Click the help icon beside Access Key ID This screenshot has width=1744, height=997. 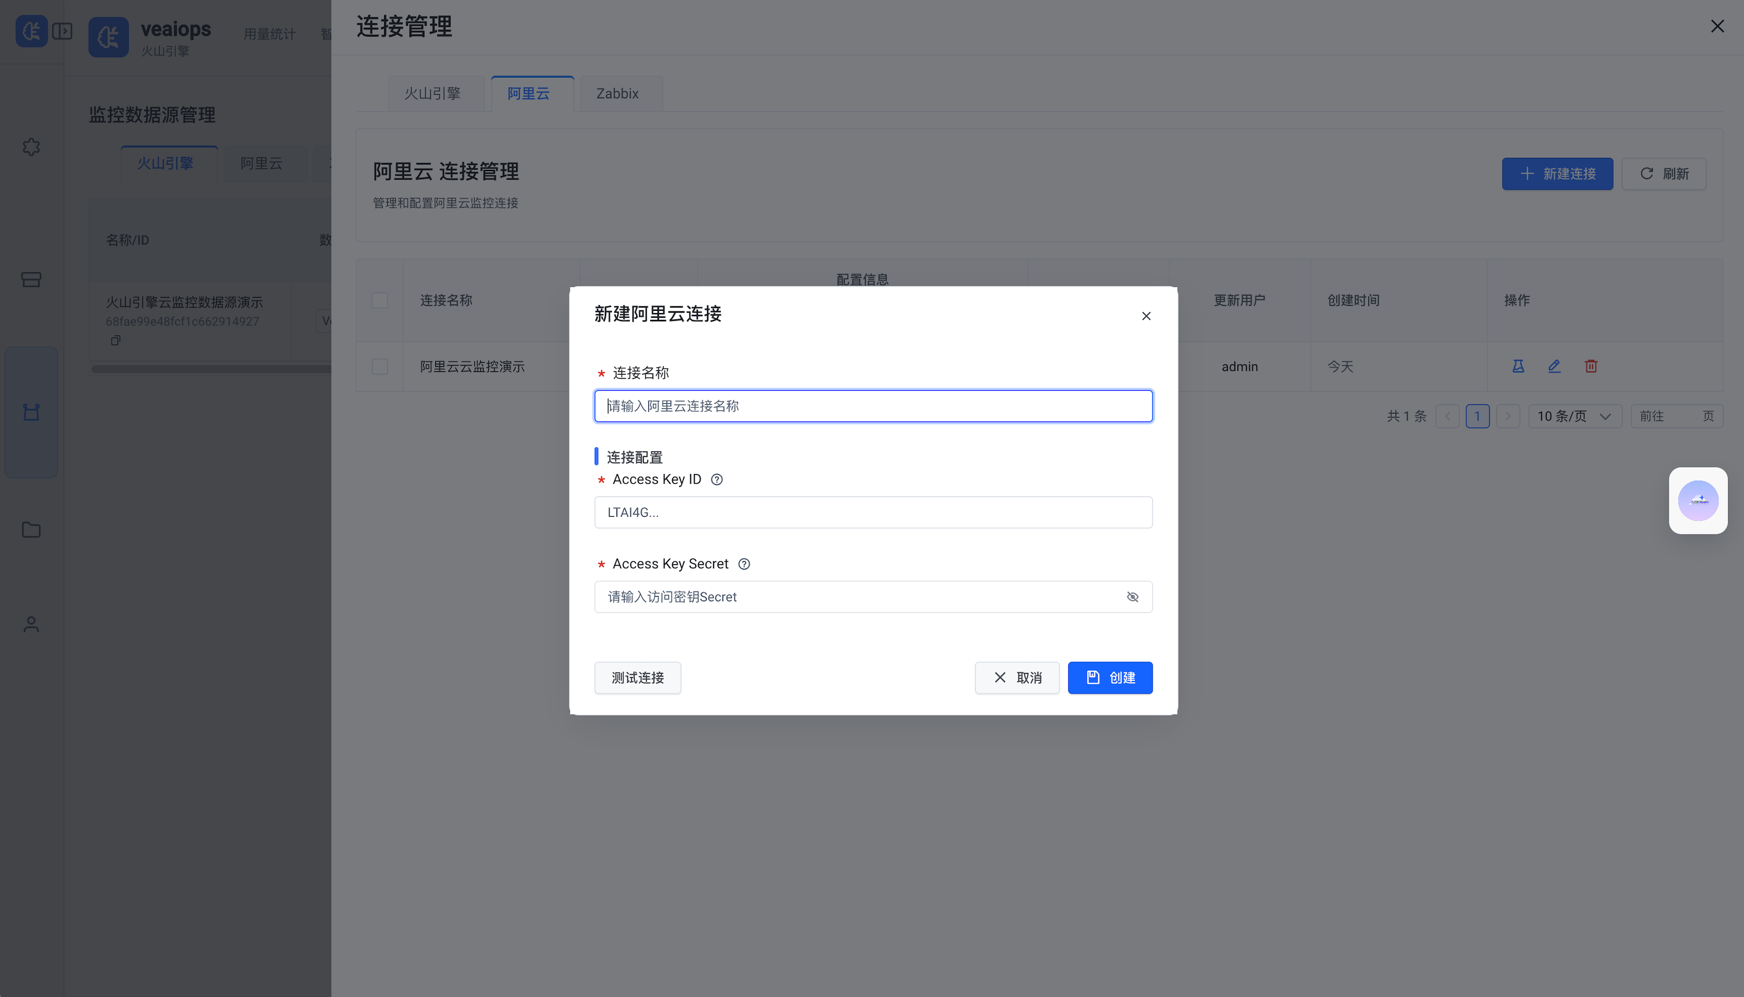717,479
